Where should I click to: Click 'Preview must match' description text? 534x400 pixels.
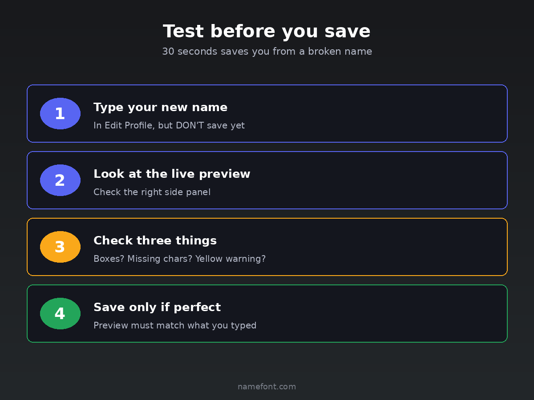(175, 326)
